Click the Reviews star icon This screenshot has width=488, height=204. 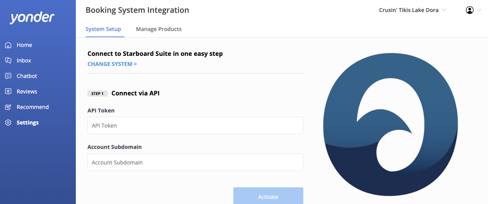point(8,92)
